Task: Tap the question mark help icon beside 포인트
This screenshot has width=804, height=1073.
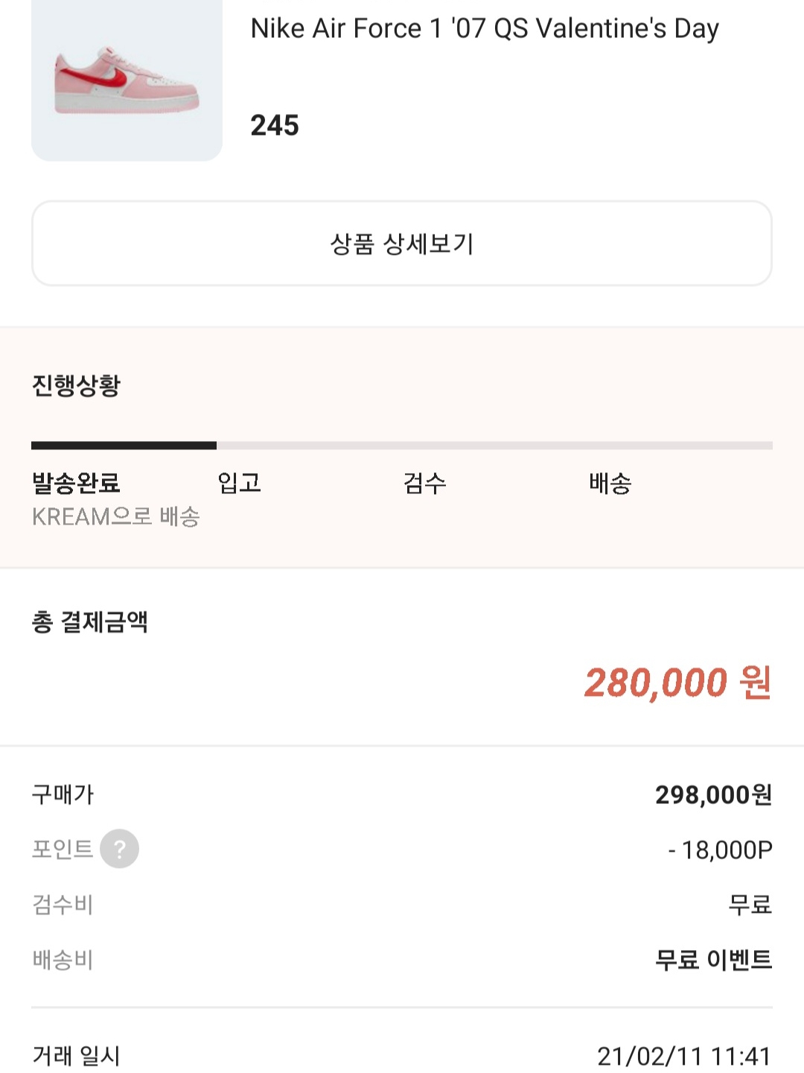Action: pyautogui.click(x=119, y=849)
